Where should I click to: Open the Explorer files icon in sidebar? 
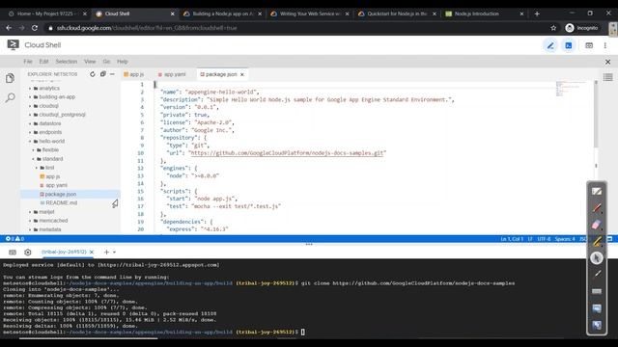[x=11, y=78]
